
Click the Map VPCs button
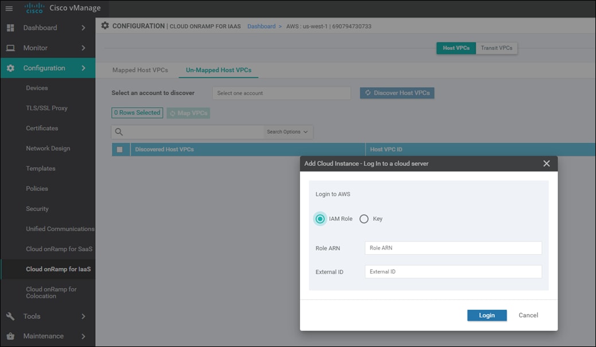click(x=189, y=113)
